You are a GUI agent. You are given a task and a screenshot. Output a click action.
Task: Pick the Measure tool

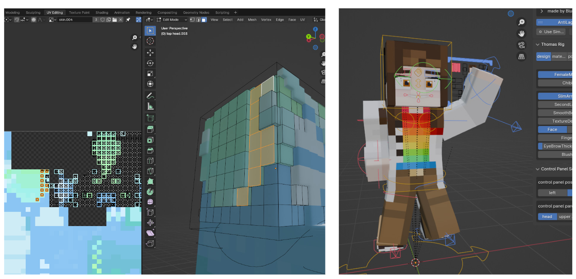tap(150, 106)
